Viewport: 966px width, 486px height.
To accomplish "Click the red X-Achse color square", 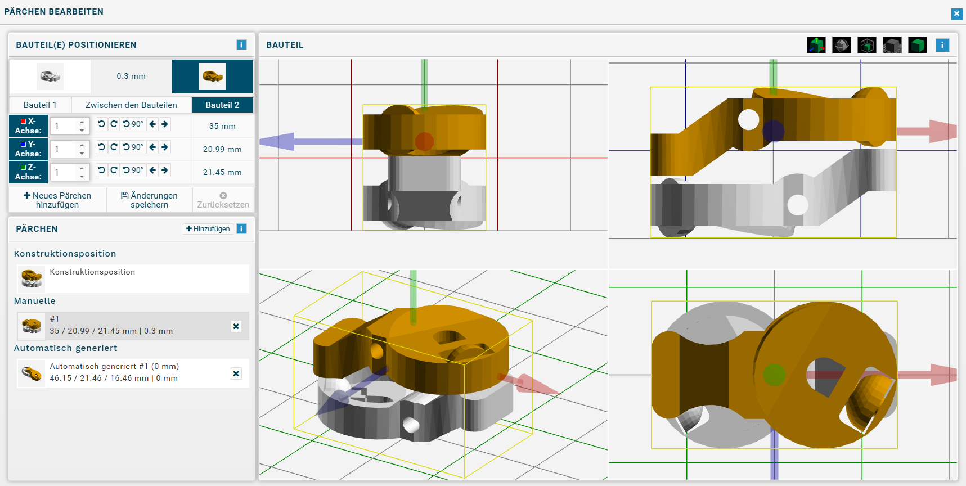I will [23, 121].
